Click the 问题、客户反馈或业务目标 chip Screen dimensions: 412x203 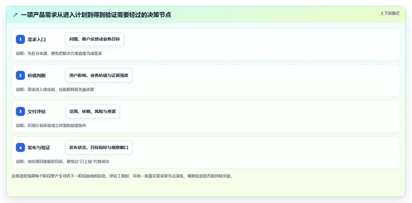[95, 39]
